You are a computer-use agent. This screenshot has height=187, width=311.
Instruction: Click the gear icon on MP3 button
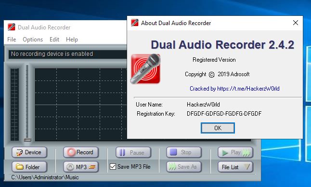(70, 167)
